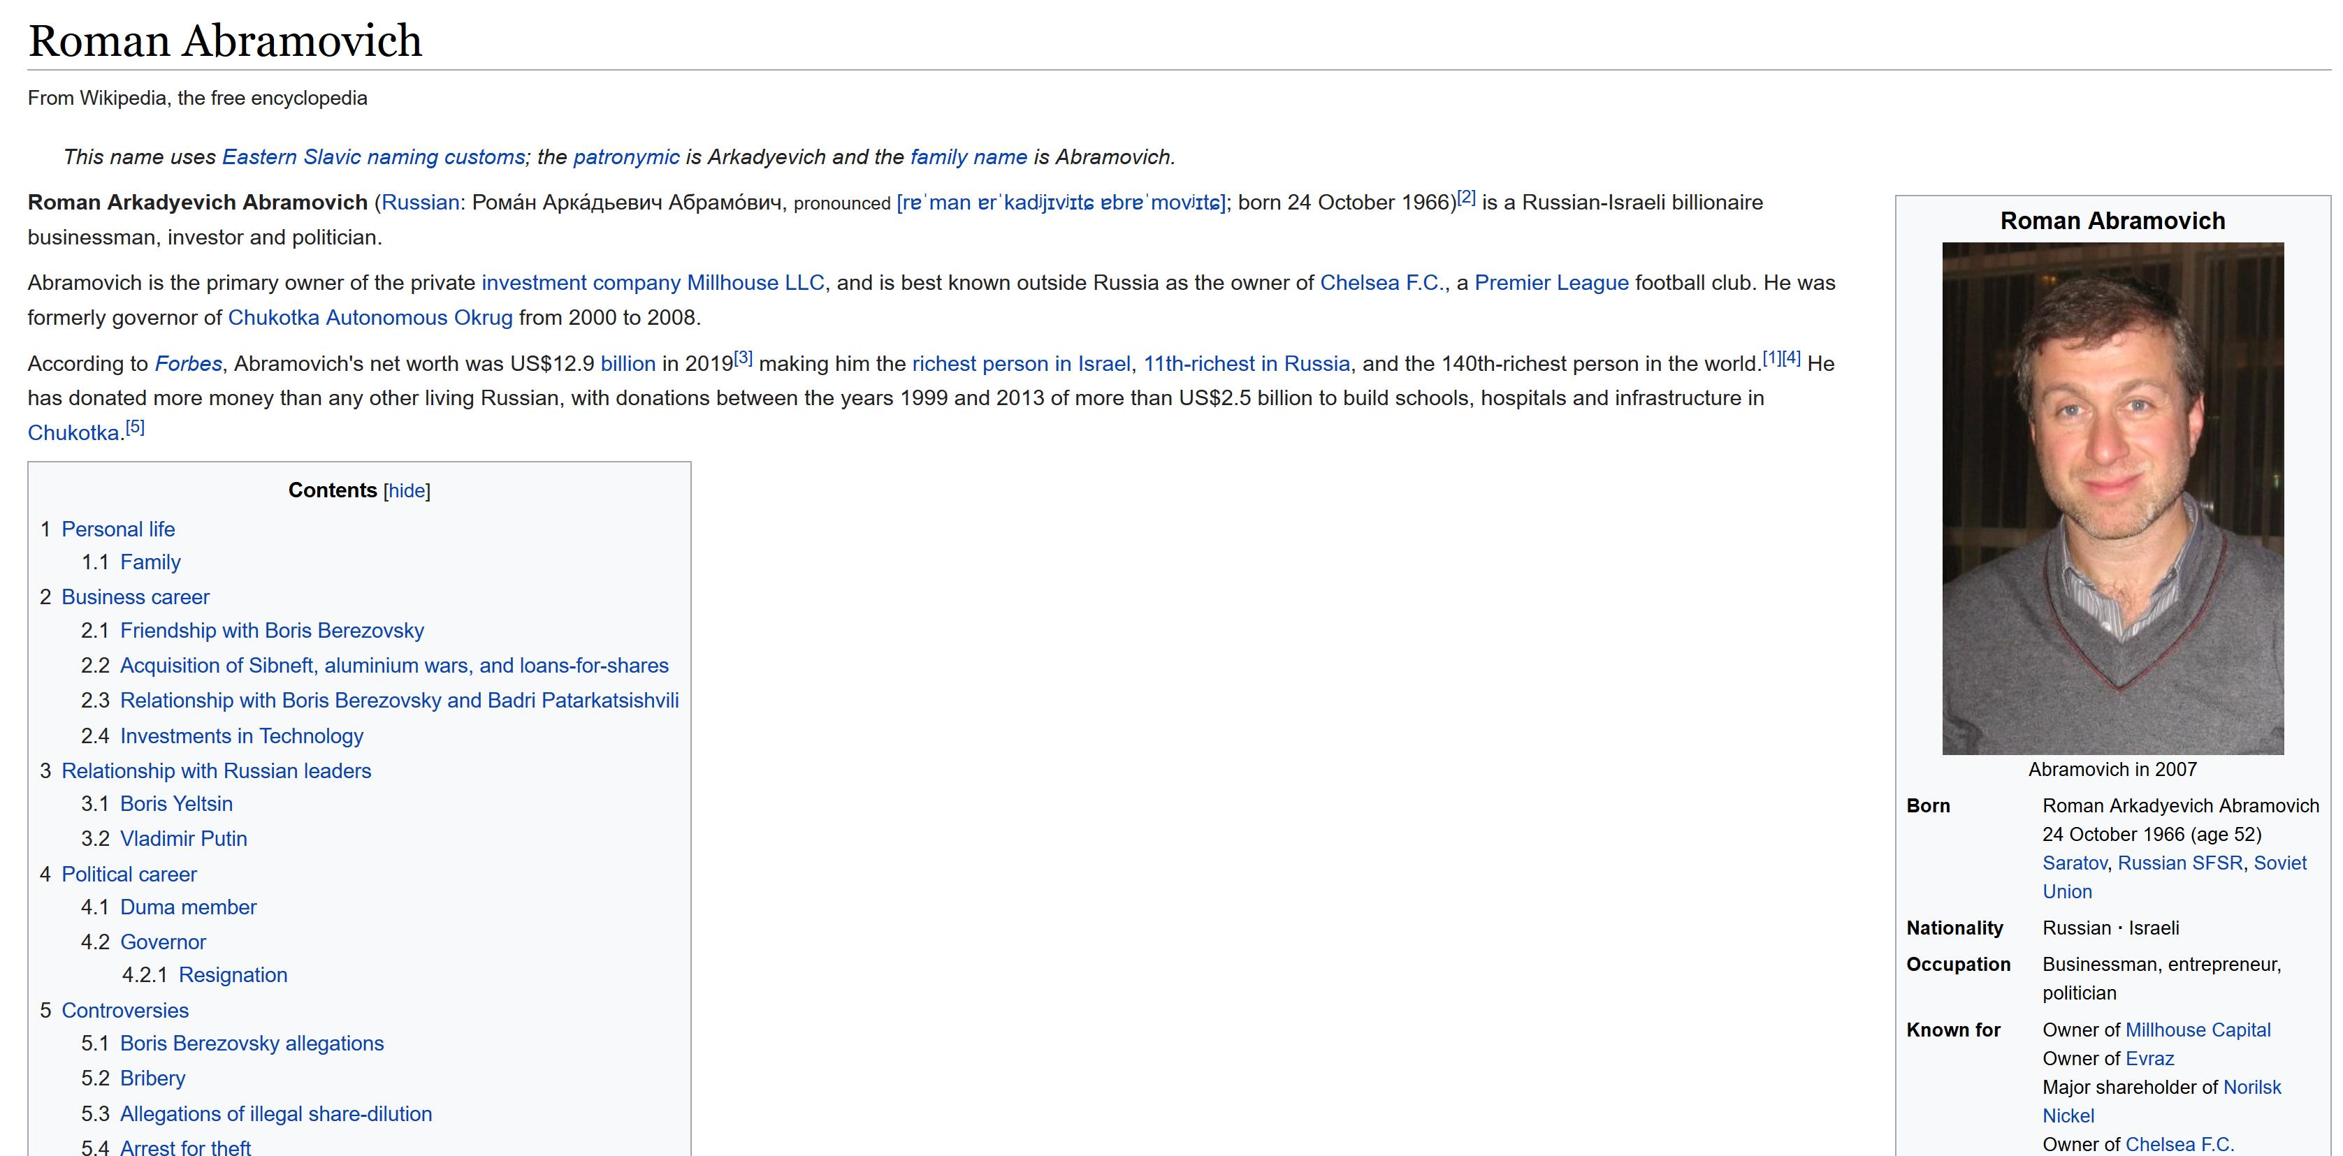Viewport: 2343px width, 1156px height.
Task: Jump to citation reference [1]
Action: click(1772, 358)
